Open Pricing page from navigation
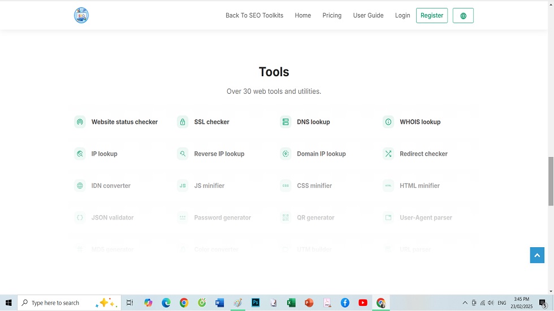The height and width of the screenshot is (311, 554). 332,16
